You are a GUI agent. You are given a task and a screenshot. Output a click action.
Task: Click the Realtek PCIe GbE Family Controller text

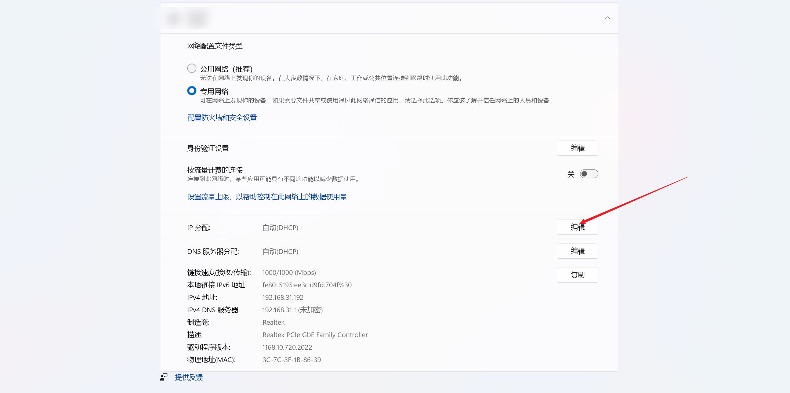click(315, 335)
